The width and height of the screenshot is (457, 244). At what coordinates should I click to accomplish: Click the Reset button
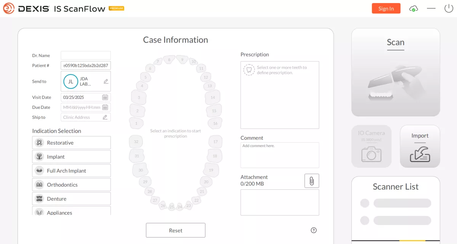pyautogui.click(x=176, y=230)
